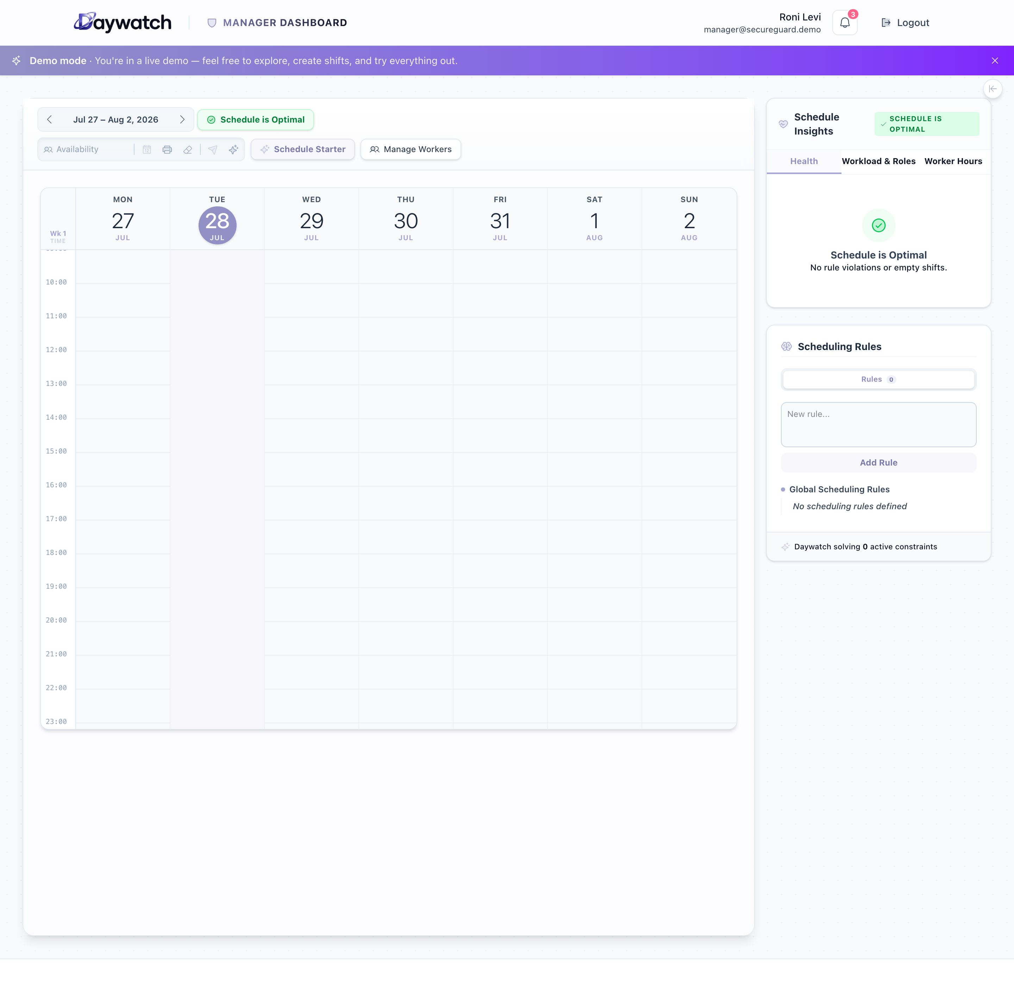Collapse the right insights sidebar
This screenshot has height=986, width=1014.
(x=993, y=89)
